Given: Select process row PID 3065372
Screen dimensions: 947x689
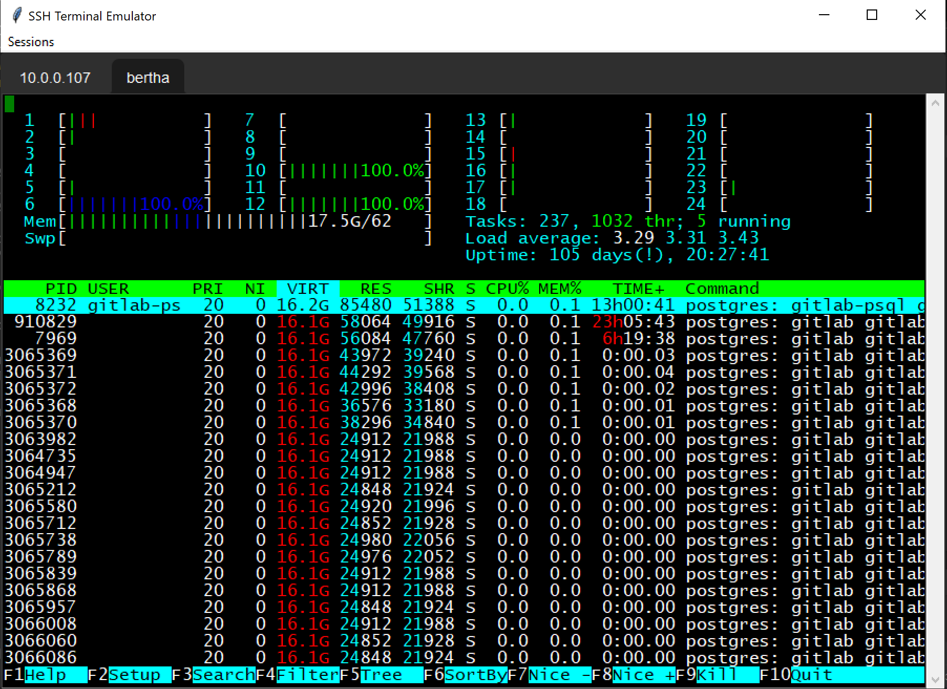Looking at the screenshot, I should [464, 389].
